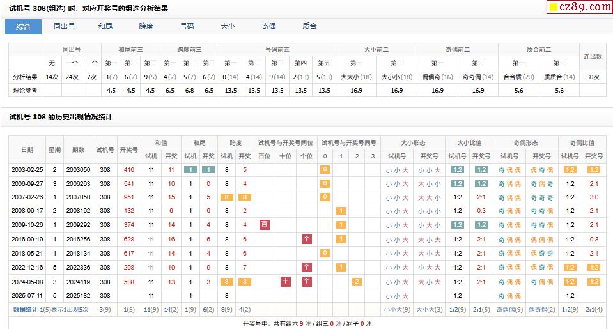Switch to the 跨度 tab

click(146, 26)
